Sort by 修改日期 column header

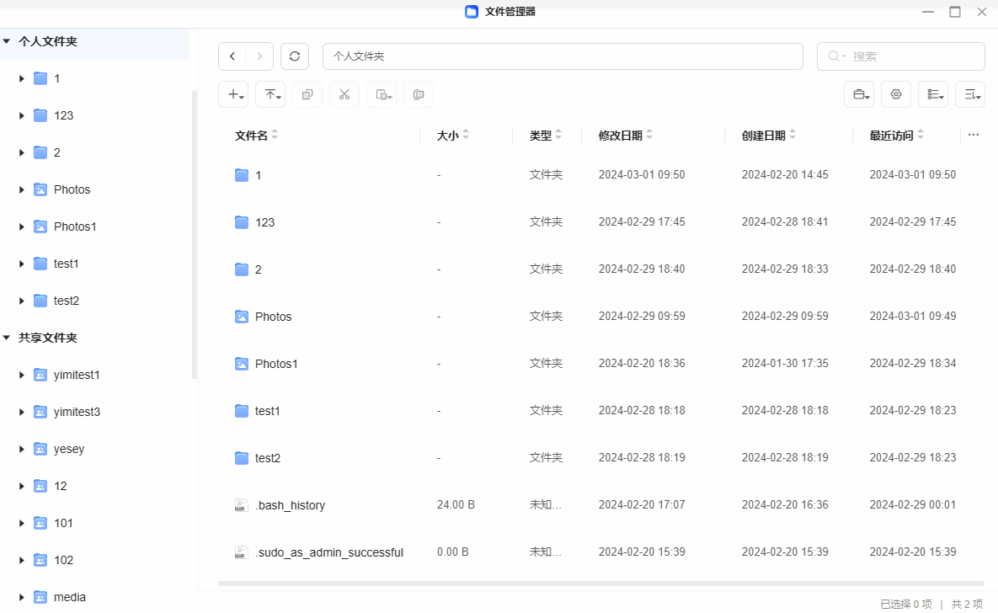[626, 135]
